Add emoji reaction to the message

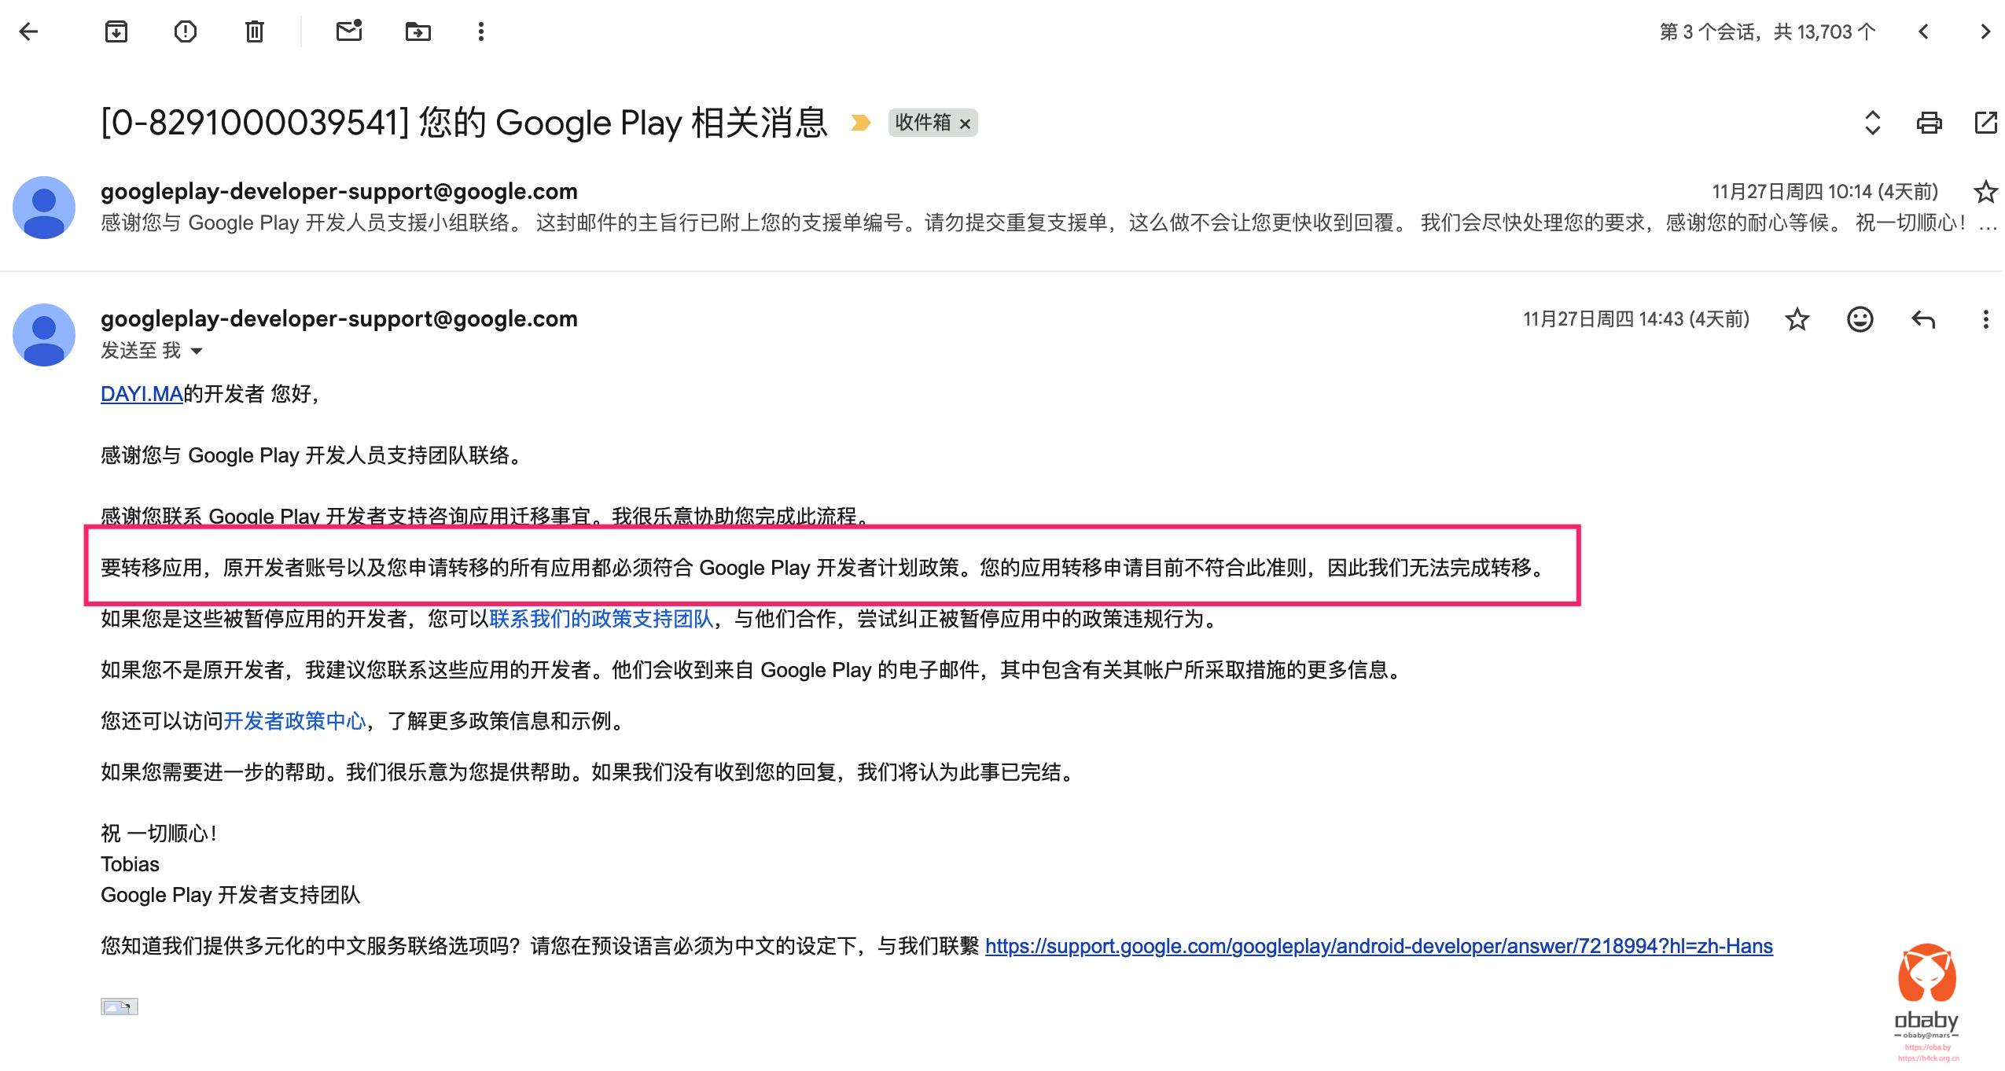click(1860, 319)
